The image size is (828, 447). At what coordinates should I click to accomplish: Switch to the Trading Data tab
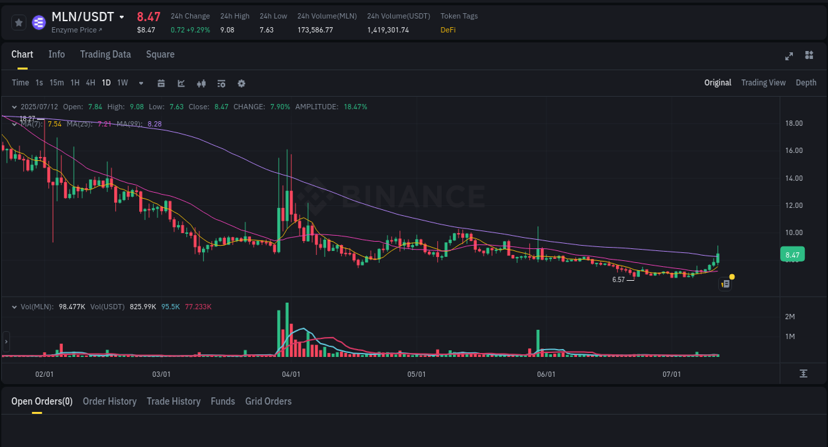pos(105,54)
